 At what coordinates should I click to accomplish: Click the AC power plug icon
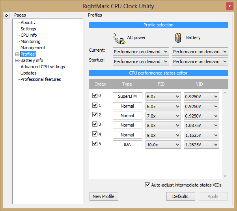[x=119, y=39]
